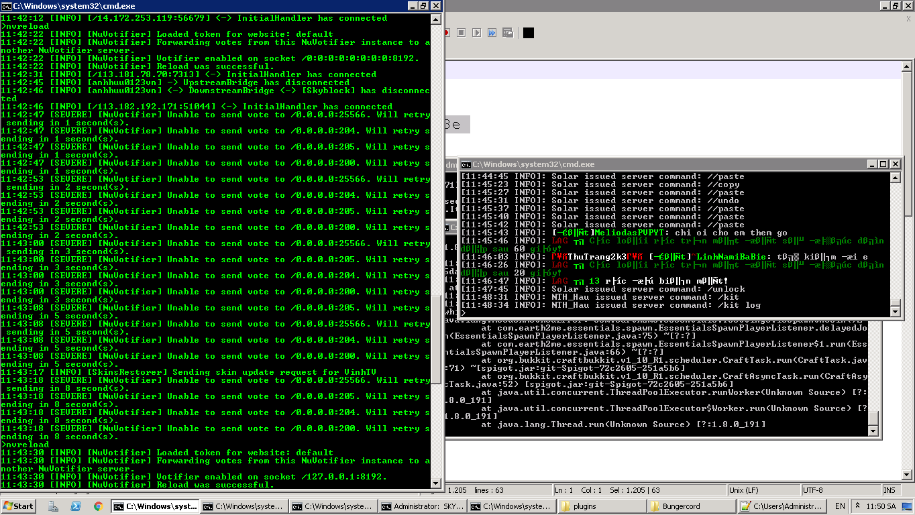The image size is (915, 515).
Task: Click the cmd icon in the left console title bar
Action: (6, 6)
